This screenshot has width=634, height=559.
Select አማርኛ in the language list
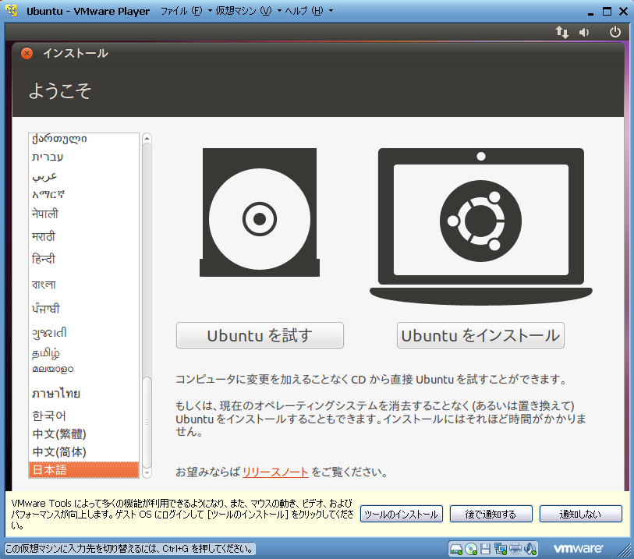point(83,194)
